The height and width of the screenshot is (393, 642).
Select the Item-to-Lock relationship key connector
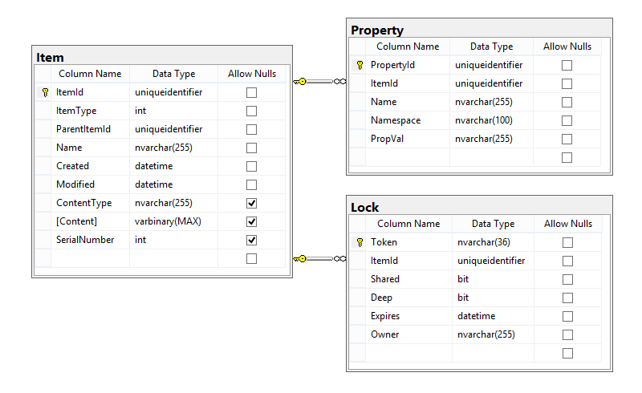tap(300, 258)
